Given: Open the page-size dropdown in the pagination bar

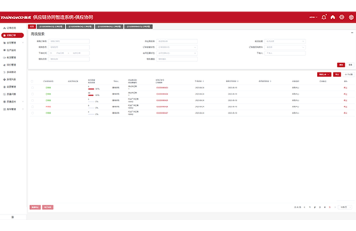Looking at the screenshot, I should pos(345,207).
